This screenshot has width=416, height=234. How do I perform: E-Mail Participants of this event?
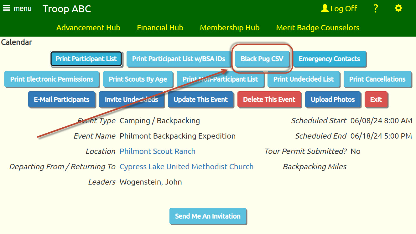(x=62, y=99)
